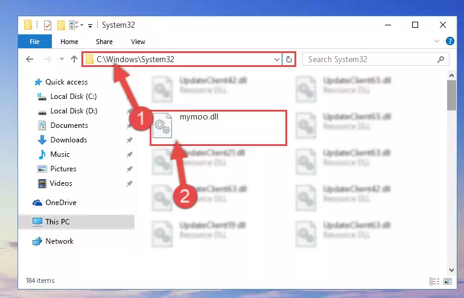Open Pictures in the navigation pane
This screenshot has height=298, width=464.
coord(63,169)
